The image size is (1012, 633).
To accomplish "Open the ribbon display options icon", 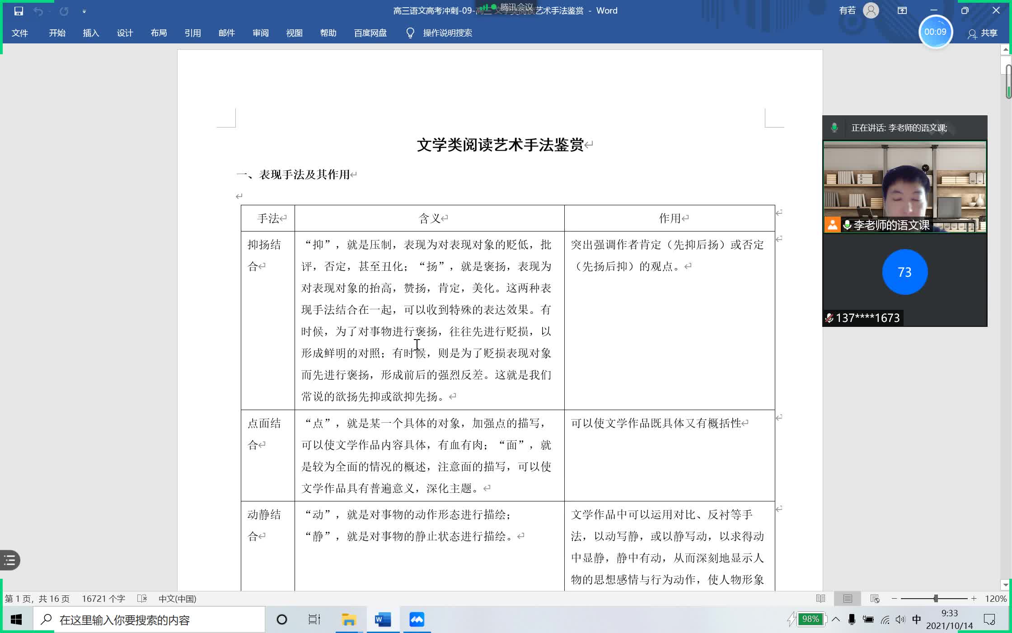I will (x=902, y=10).
